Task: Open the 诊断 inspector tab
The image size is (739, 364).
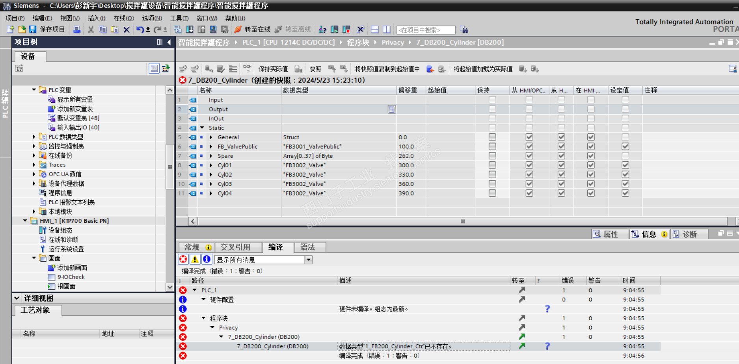Action: 689,234
